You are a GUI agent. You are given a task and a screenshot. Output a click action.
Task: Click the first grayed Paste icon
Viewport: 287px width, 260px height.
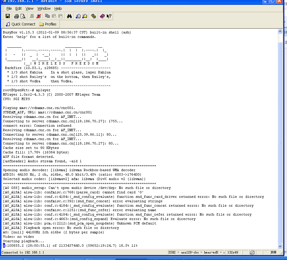[54, 16]
